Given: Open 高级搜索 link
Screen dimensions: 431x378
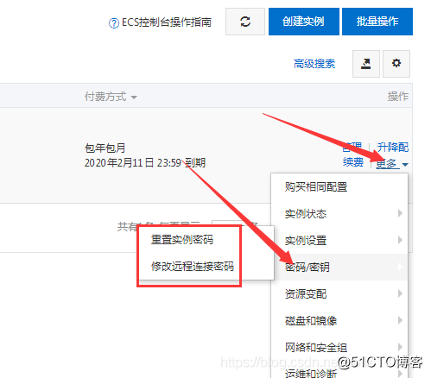Looking at the screenshot, I should (314, 64).
